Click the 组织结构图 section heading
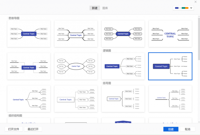Image resolution: width=200 pixels, height=135 pixels. pyautogui.click(x=15, y=116)
